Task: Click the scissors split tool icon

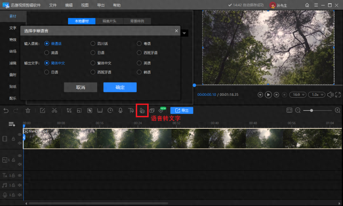Action: pyautogui.click(x=54, y=111)
